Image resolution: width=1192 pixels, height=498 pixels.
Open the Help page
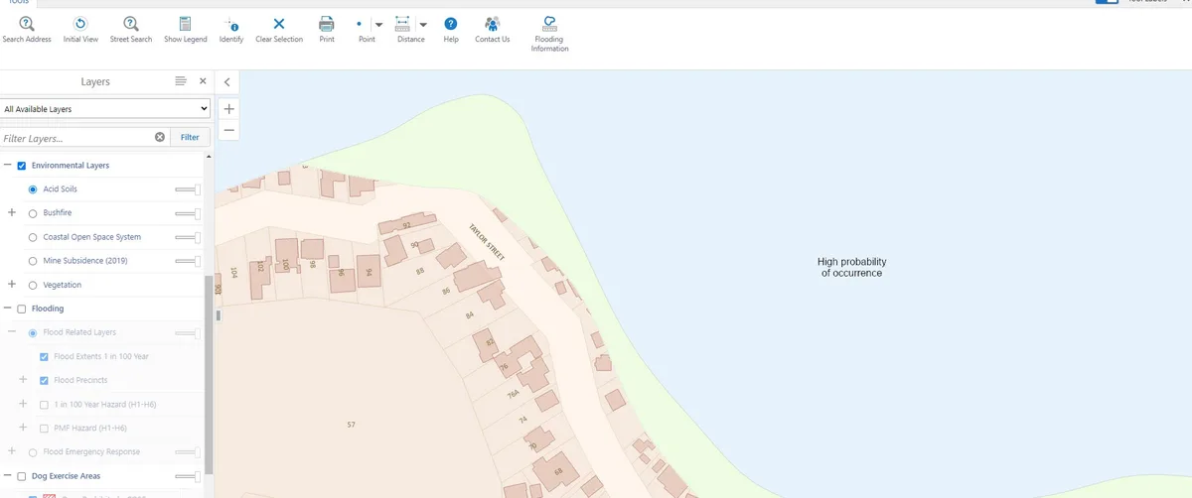tap(451, 29)
